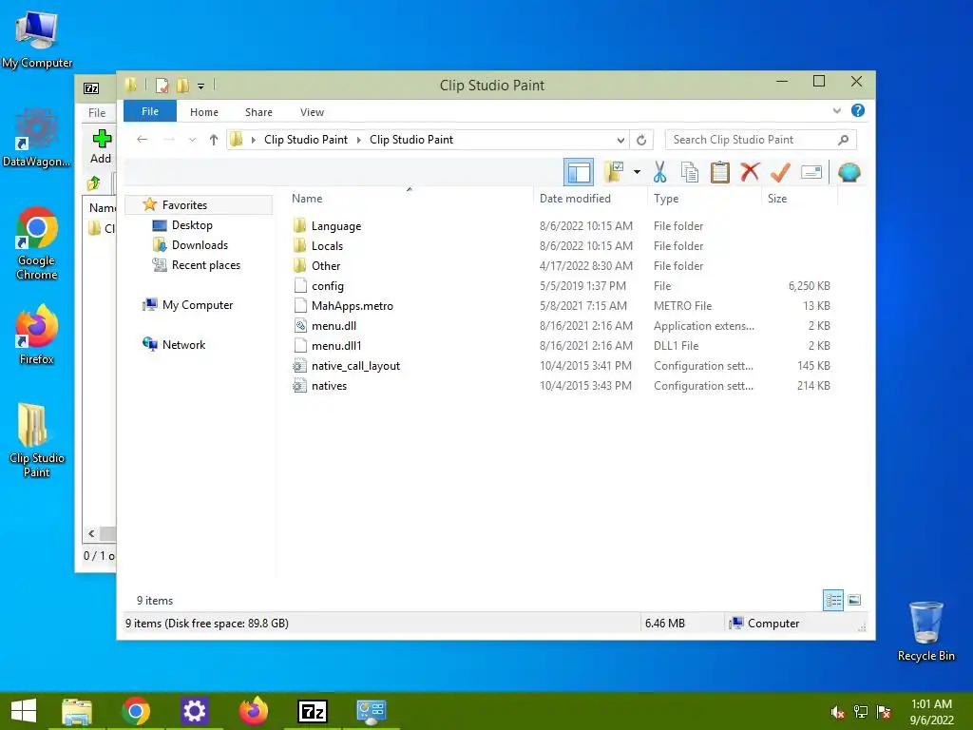The image size is (973, 730).
Task: Click the Windows Start button
Action: pyautogui.click(x=24, y=711)
